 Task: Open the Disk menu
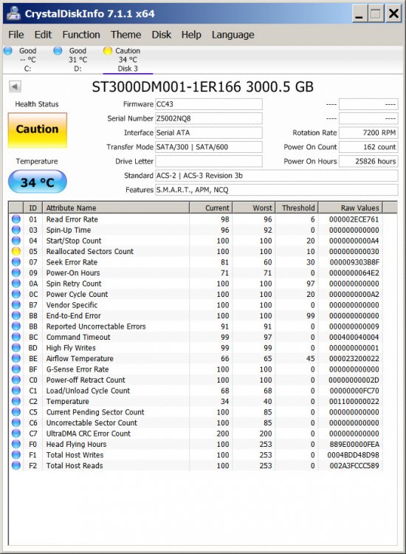pyautogui.click(x=162, y=35)
